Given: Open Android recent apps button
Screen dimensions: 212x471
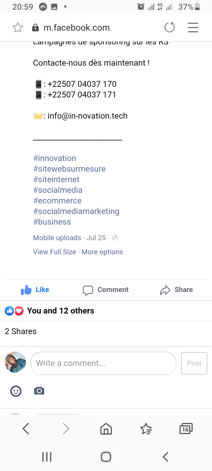Looking at the screenshot, I should tap(47, 457).
